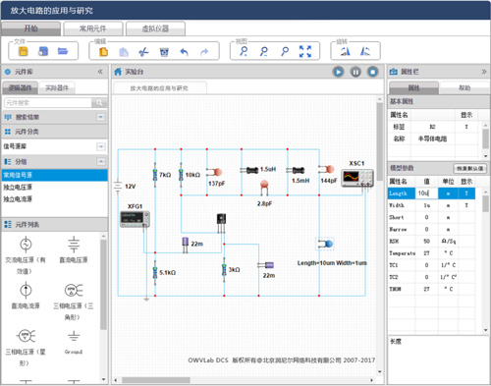Image resolution: width=491 pixels, height=386 pixels.
Task: Click the copy icon in edit group
Action: point(103,52)
